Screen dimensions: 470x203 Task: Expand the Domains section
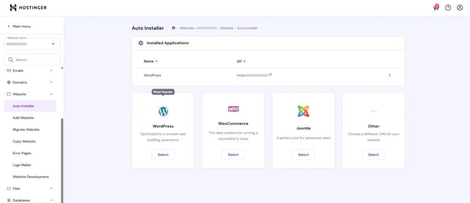pos(51,82)
